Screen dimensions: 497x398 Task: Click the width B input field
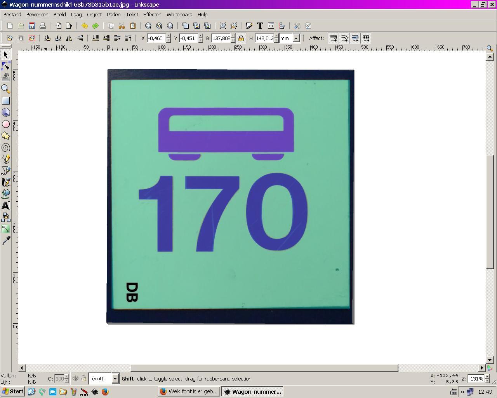[221, 38]
